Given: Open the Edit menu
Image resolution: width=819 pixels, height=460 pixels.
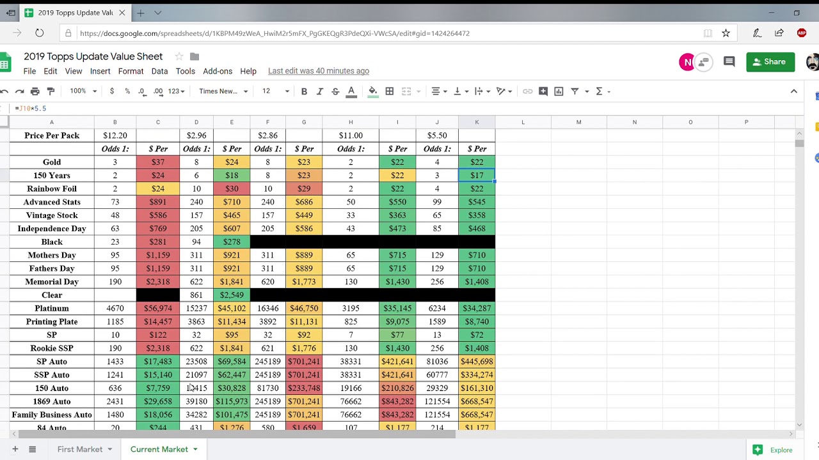Looking at the screenshot, I should [x=51, y=71].
